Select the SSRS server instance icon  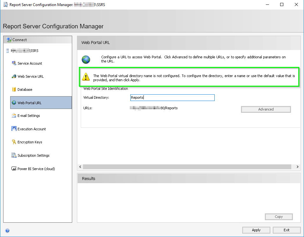click(x=7, y=51)
